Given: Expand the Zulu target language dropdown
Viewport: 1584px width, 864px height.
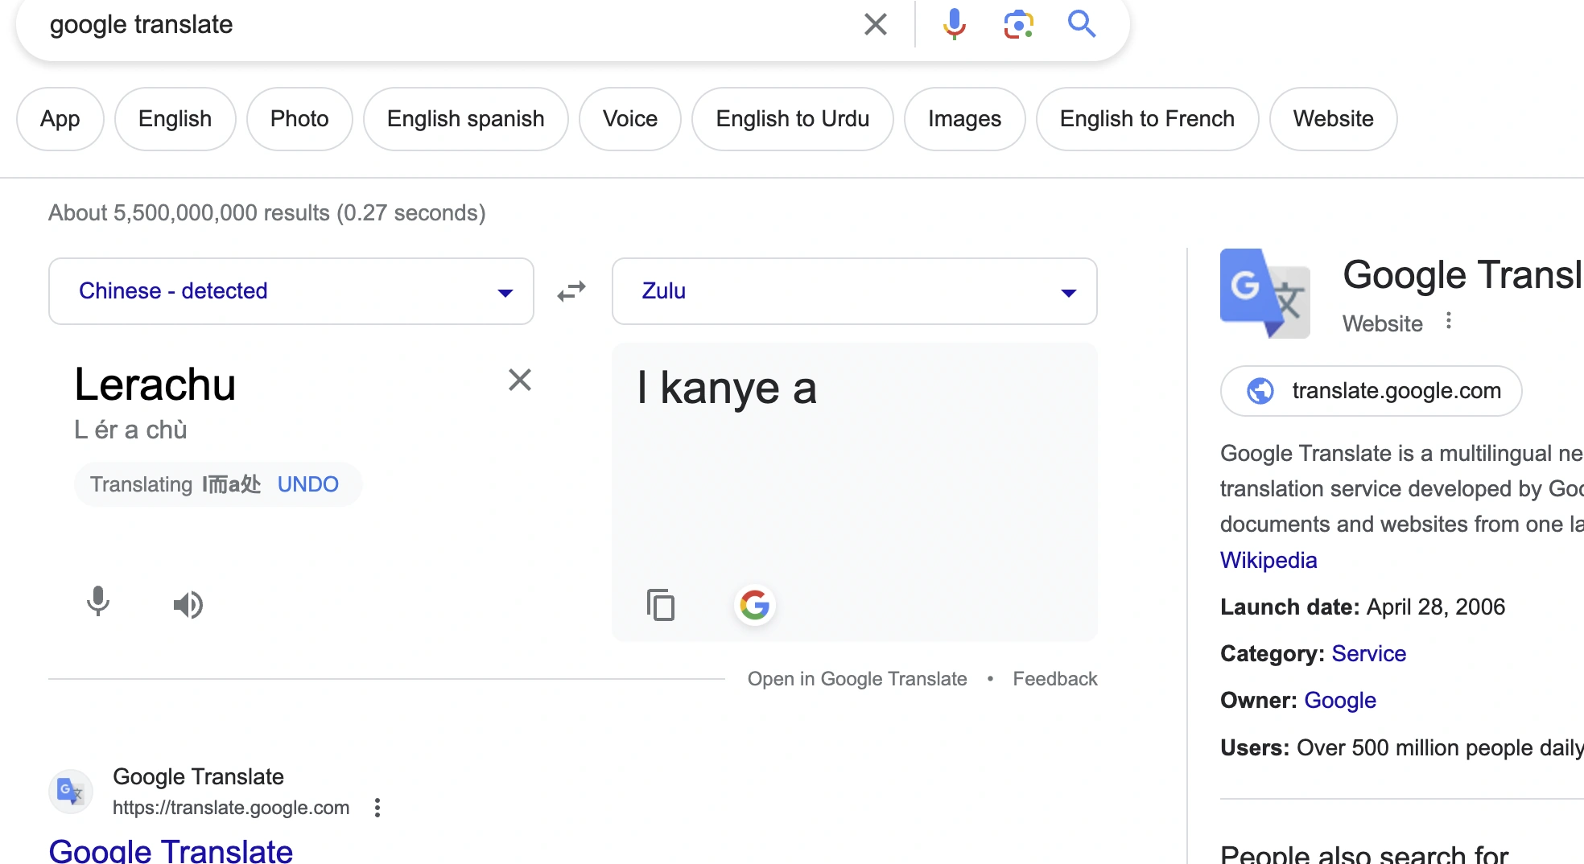Looking at the screenshot, I should 855,291.
